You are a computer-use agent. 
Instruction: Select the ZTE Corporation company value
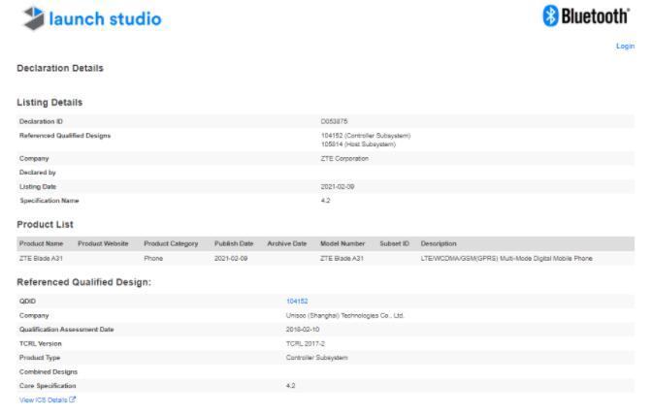(344, 159)
